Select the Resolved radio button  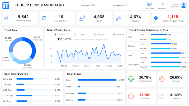click(x=95, y=34)
